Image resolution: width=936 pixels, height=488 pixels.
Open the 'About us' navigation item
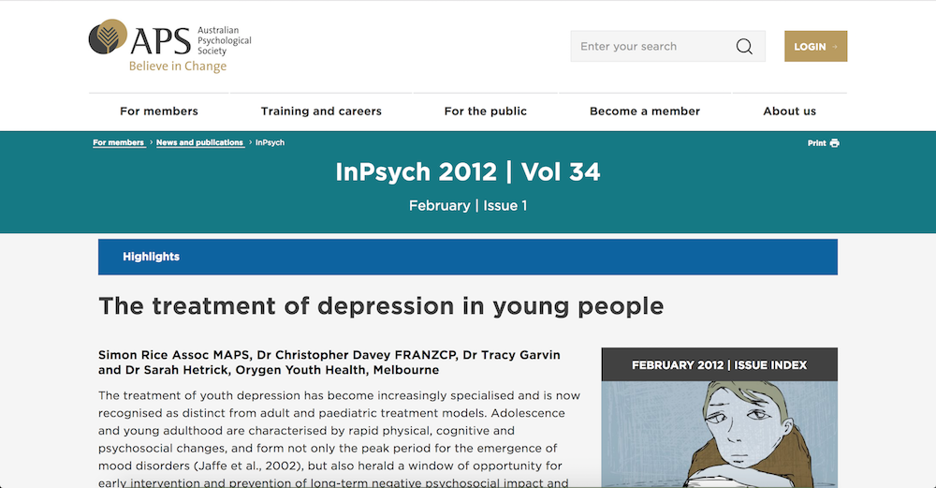point(789,111)
